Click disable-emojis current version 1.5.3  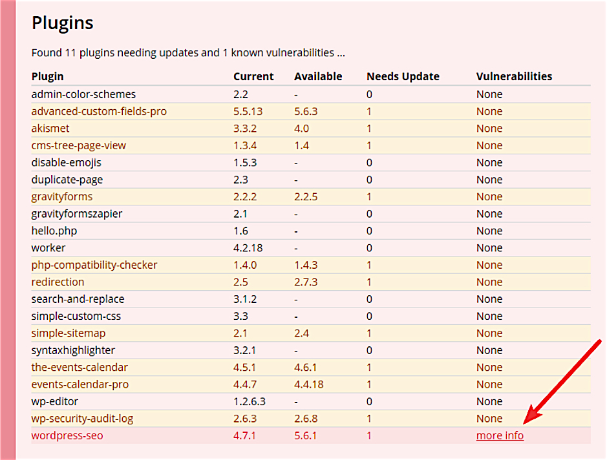coord(245,163)
